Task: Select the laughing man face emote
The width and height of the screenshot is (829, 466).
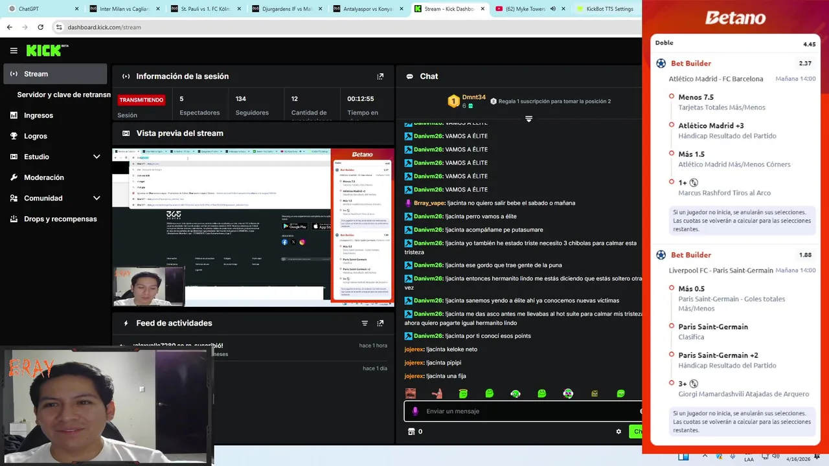Action: click(x=411, y=394)
